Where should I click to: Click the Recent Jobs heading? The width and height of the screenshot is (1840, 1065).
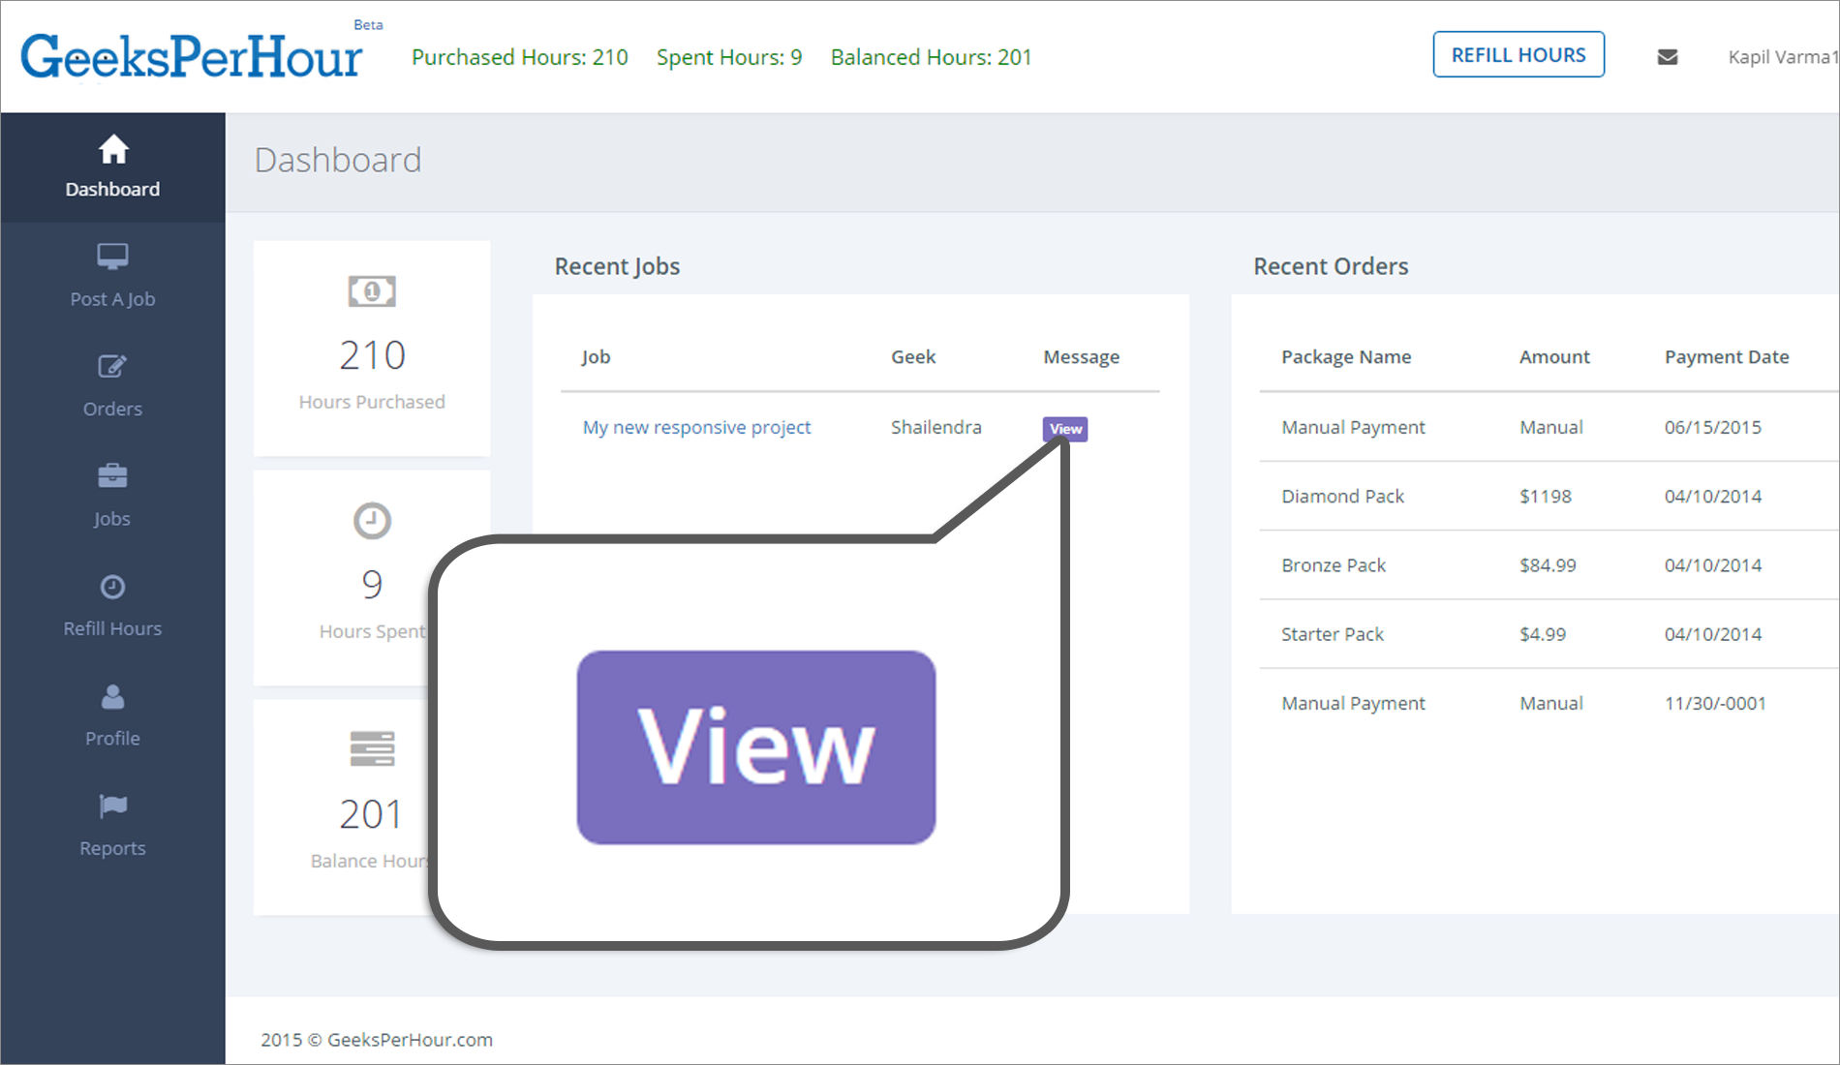[617, 266]
